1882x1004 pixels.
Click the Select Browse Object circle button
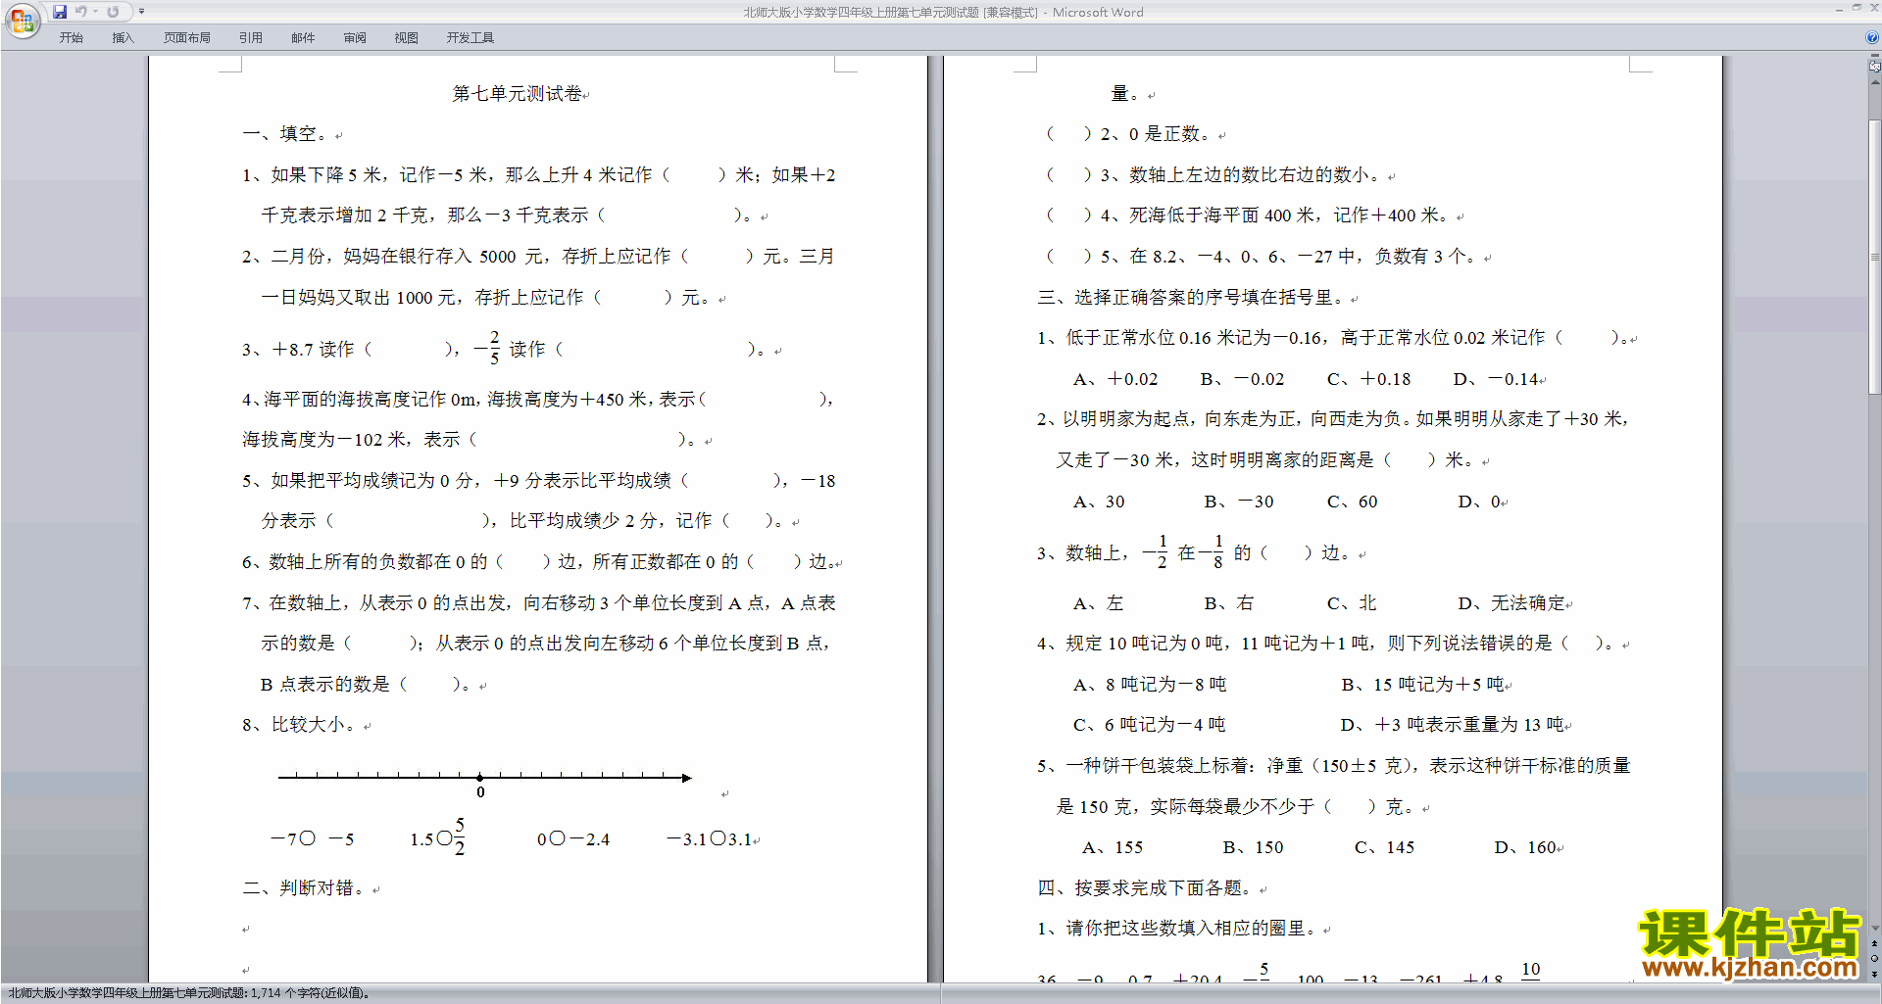[1874, 958]
